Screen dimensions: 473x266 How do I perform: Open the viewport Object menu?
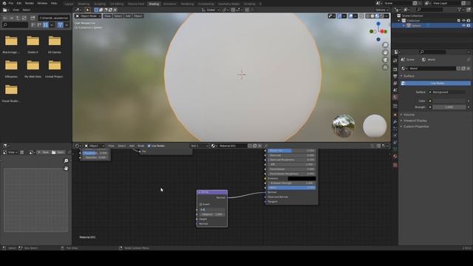pyautogui.click(x=138, y=16)
